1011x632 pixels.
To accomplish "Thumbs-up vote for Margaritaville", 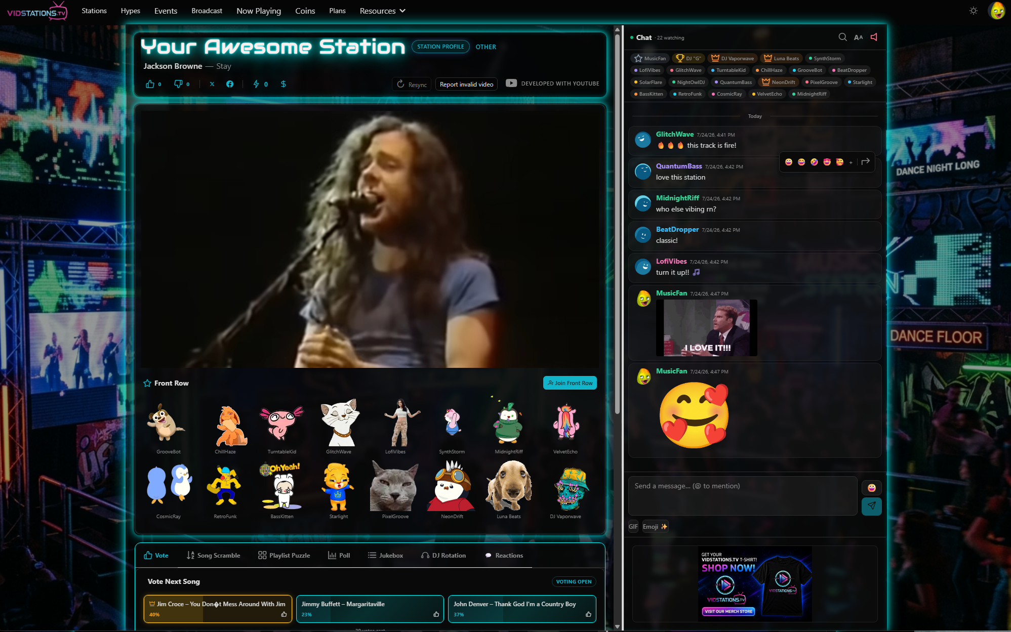I will [x=436, y=614].
